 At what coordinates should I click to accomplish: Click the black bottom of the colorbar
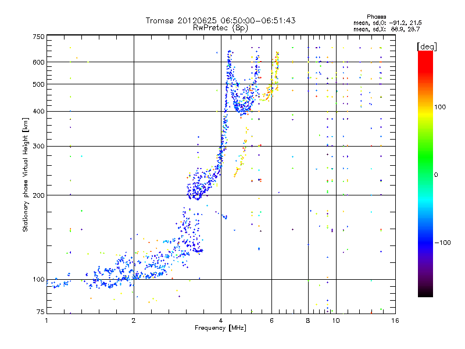[425, 293]
